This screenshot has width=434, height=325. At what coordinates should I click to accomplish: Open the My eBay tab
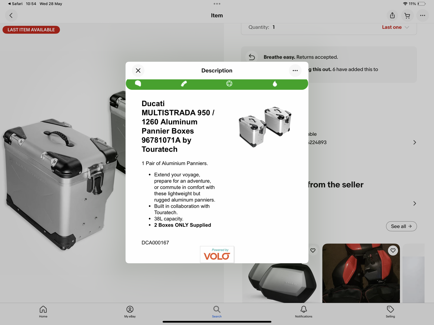click(130, 312)
